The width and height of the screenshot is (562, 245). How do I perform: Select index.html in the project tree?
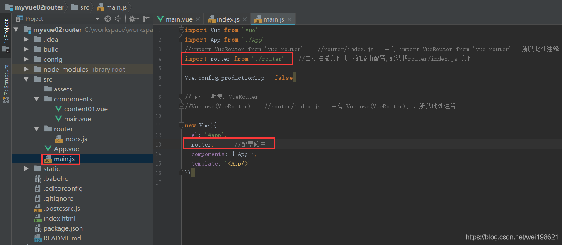tap(59, 219)
